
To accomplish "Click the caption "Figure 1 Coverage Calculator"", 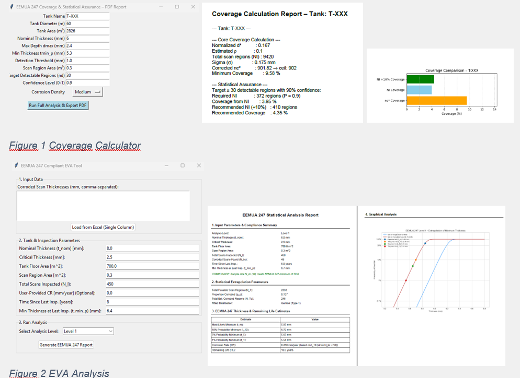I will (x=75, y=145).
